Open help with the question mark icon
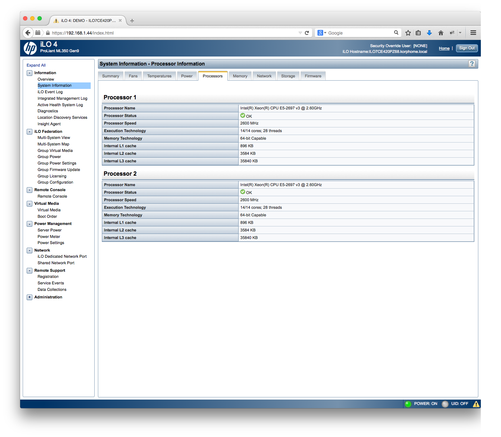Image resolution: width=501 pixels, height=437 pixels. point(472,64)
